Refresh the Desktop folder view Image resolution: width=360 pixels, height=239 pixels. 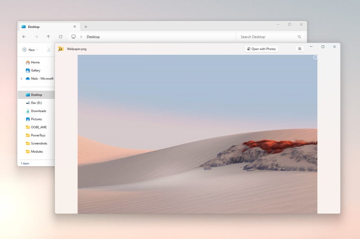coord(60,37)
